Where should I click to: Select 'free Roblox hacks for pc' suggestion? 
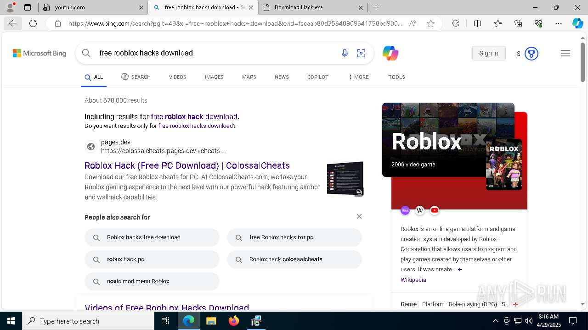click(x=294, y=237)
